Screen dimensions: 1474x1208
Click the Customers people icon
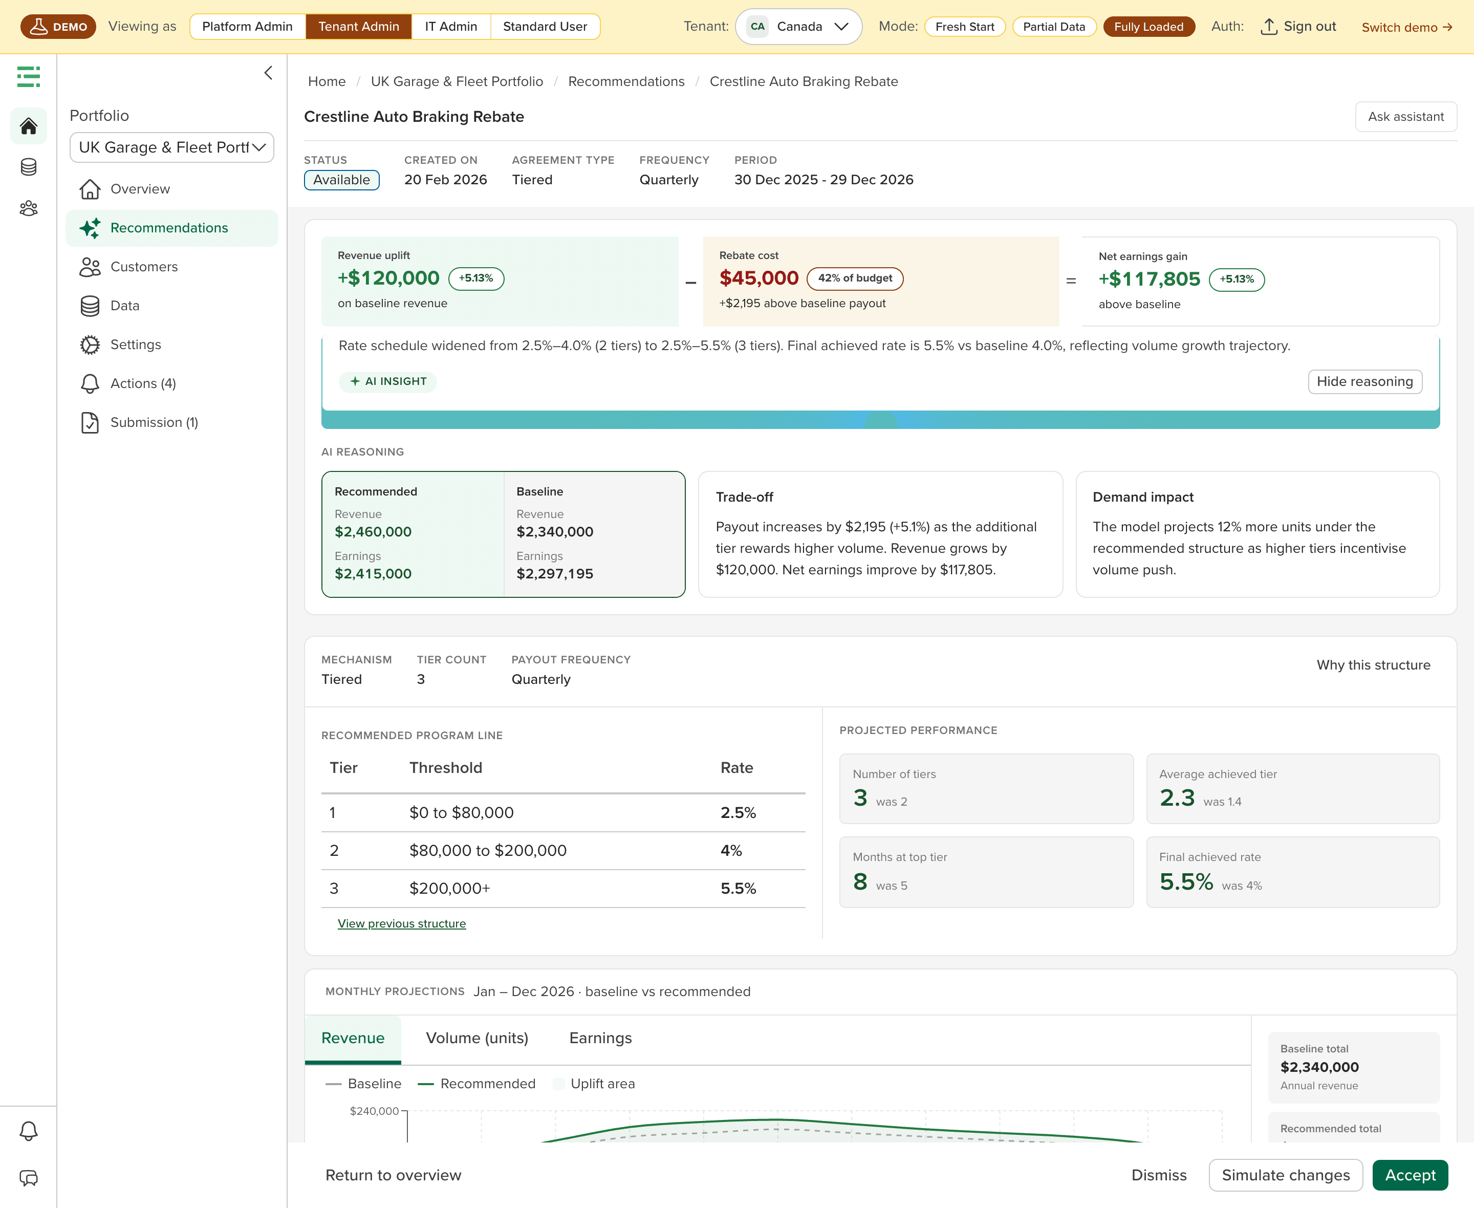coord(90,267)
